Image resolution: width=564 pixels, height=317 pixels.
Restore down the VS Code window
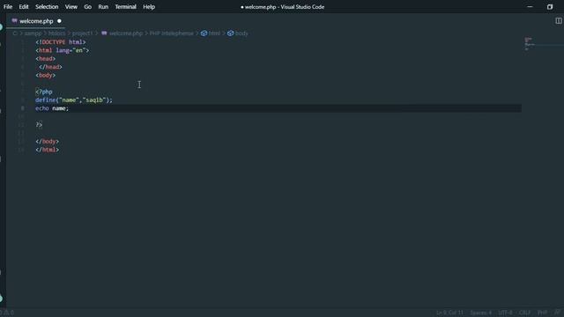(550, 7)
